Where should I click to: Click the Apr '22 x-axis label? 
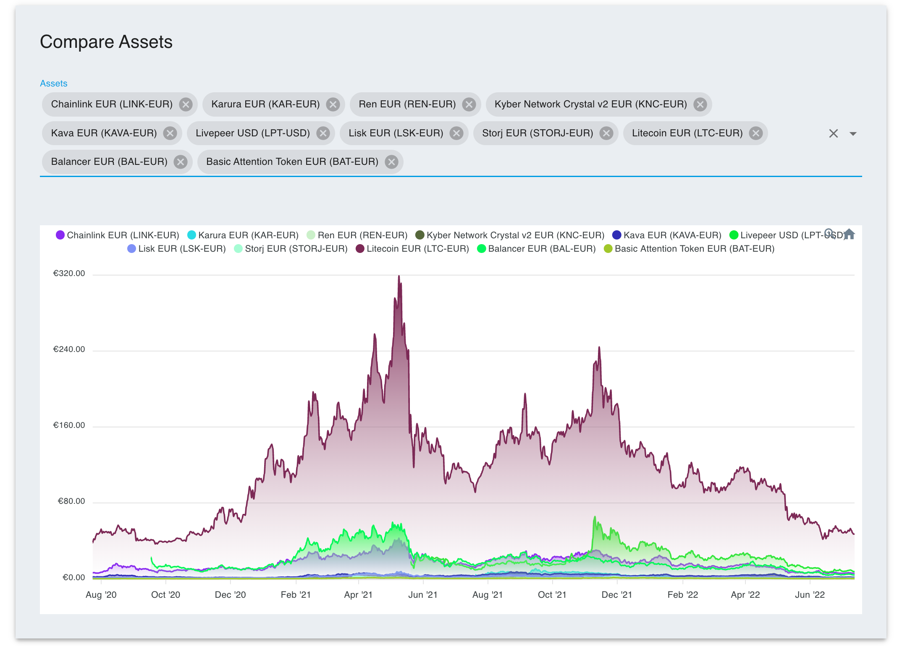coord(745,595)
